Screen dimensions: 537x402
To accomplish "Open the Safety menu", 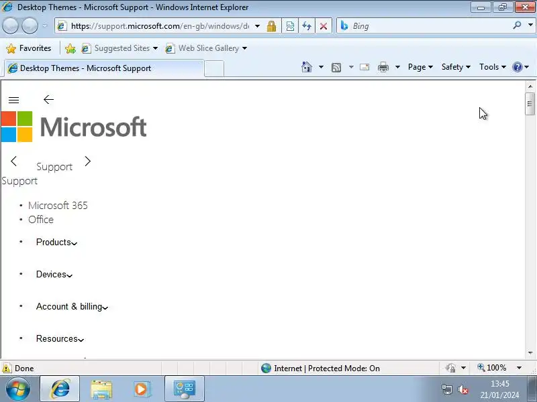I will pos(456,67).
